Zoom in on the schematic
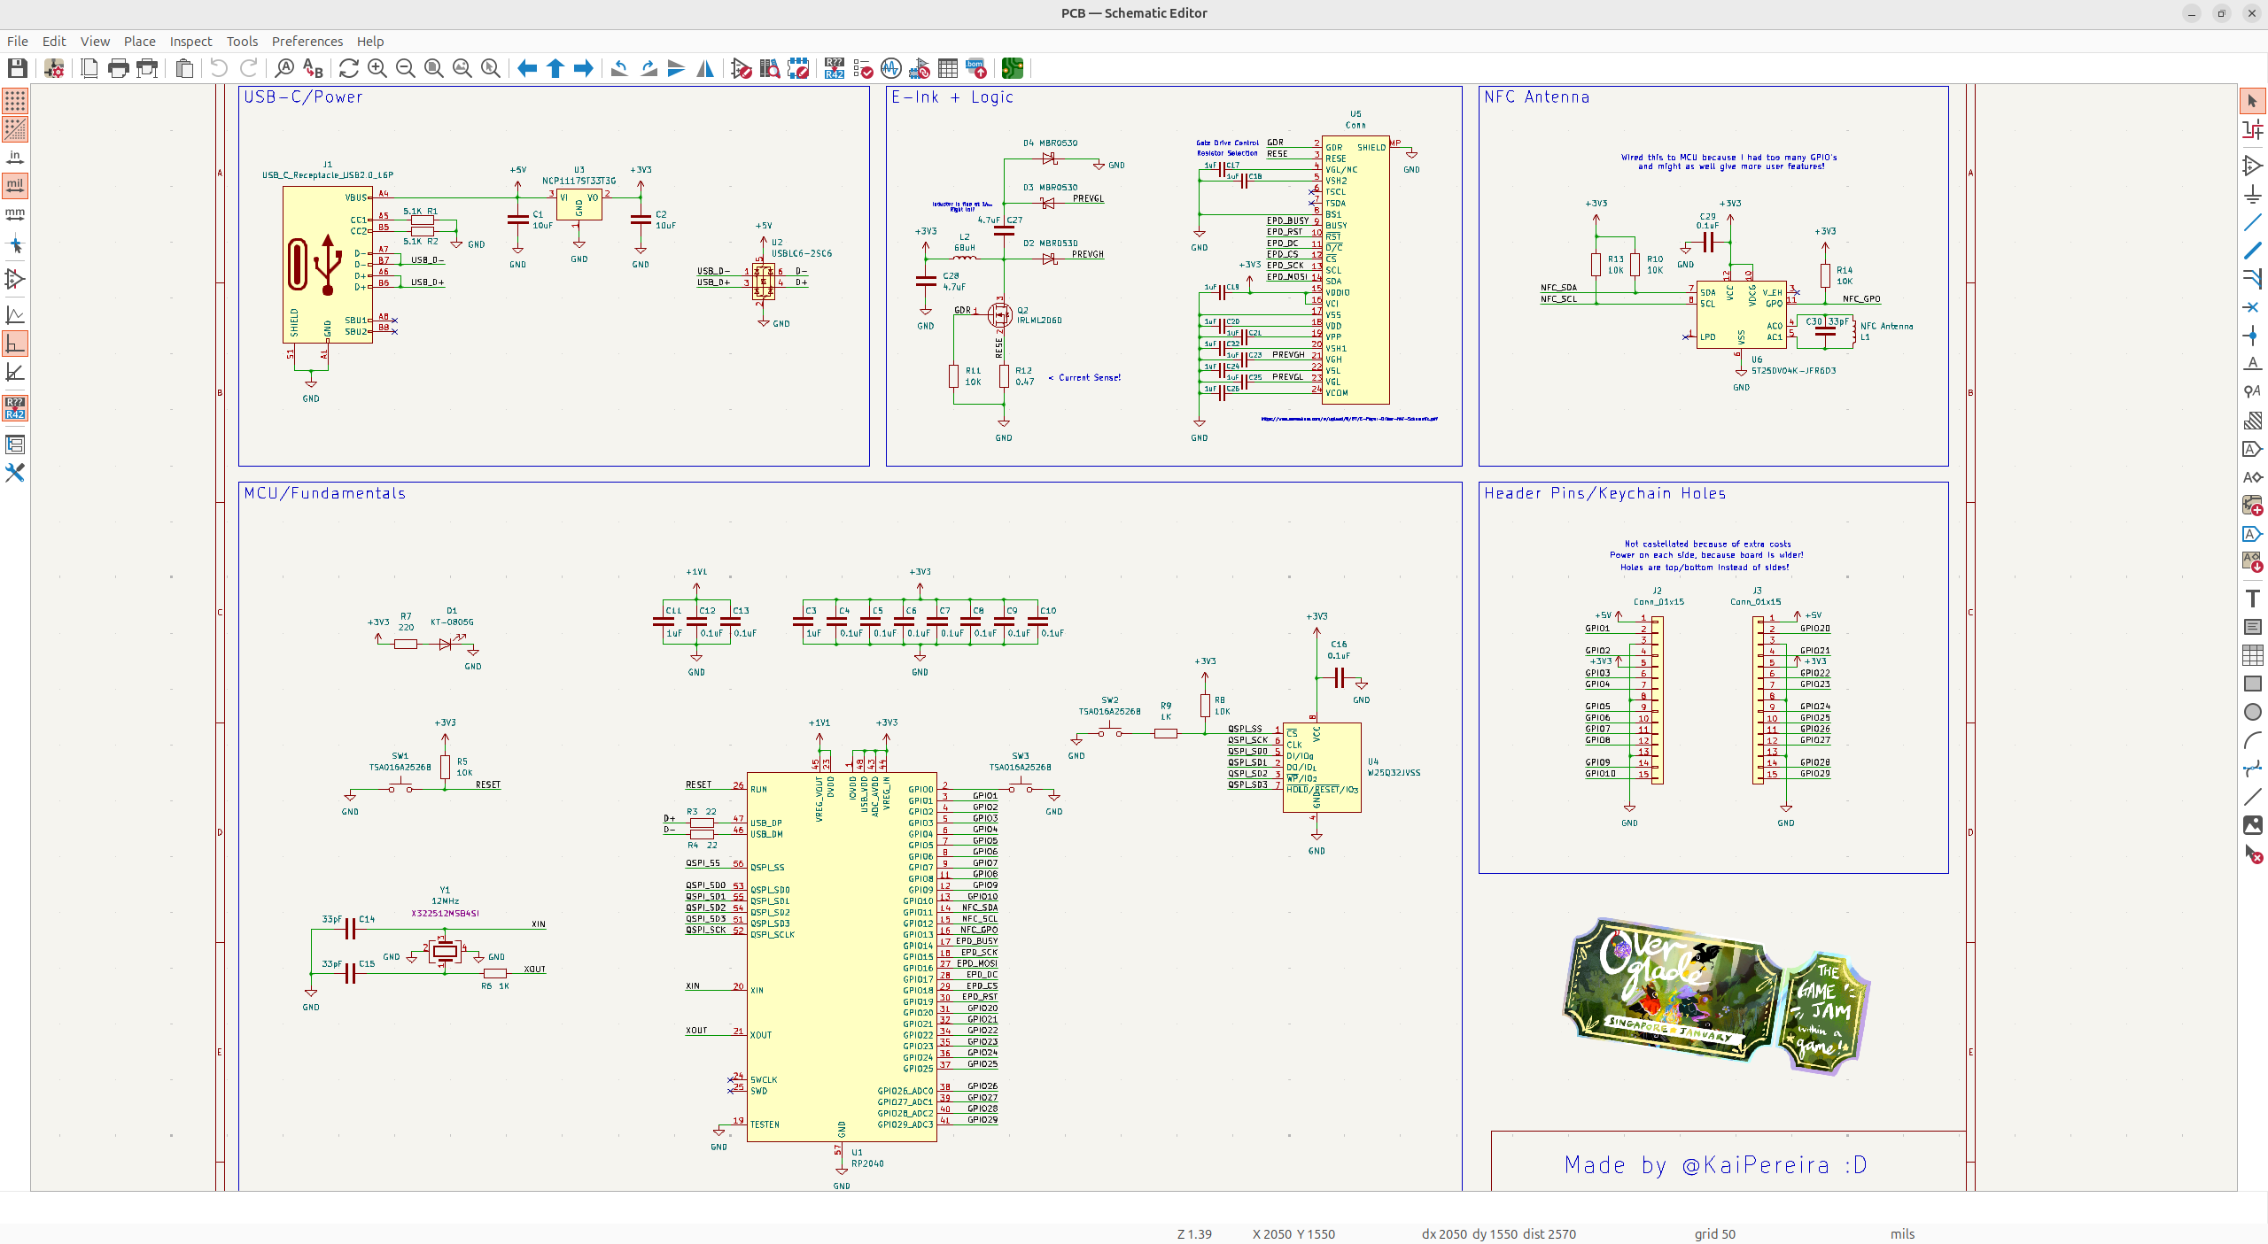This screenshot has width=2268, height=1244. click(x=377, y=68)
